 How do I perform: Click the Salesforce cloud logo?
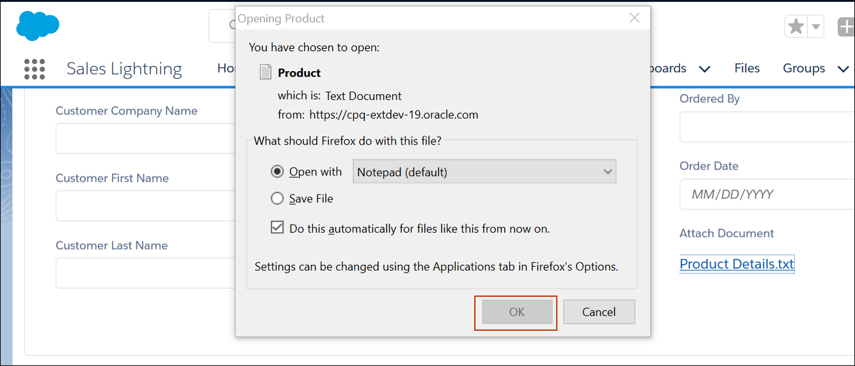(38, 26)
